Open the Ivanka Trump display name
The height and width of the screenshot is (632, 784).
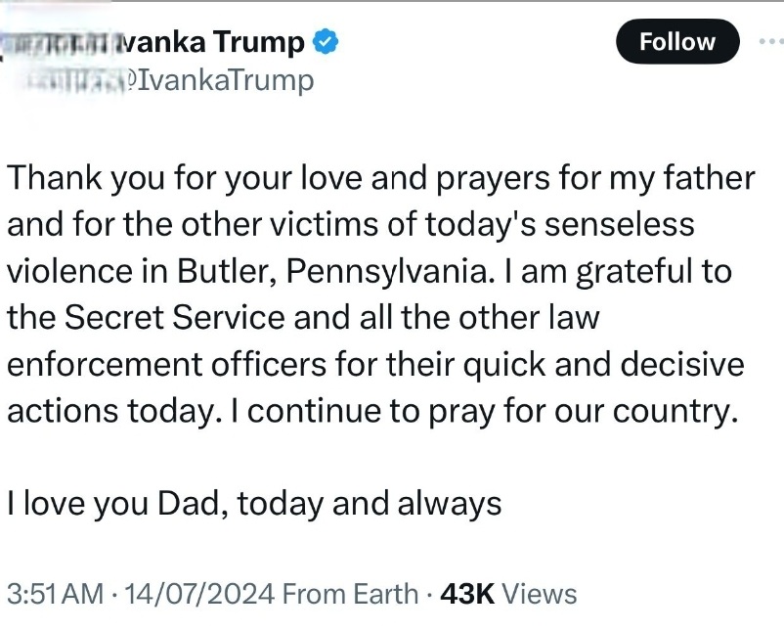coord(210,42)
